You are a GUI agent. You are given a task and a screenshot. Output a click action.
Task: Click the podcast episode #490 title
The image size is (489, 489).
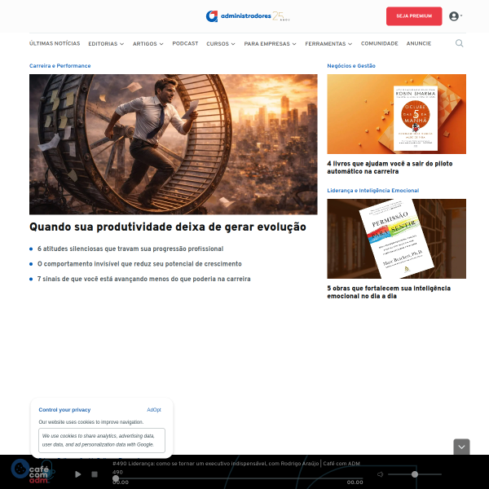pyautogui.click(x=236, y=464)
